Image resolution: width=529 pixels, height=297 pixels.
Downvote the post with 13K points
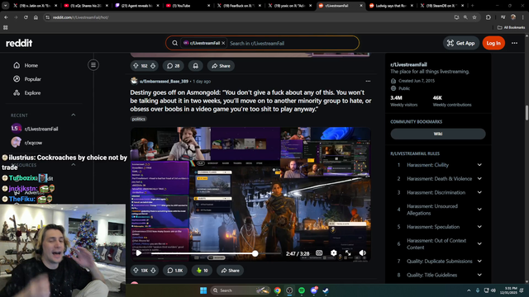[153, 271]
